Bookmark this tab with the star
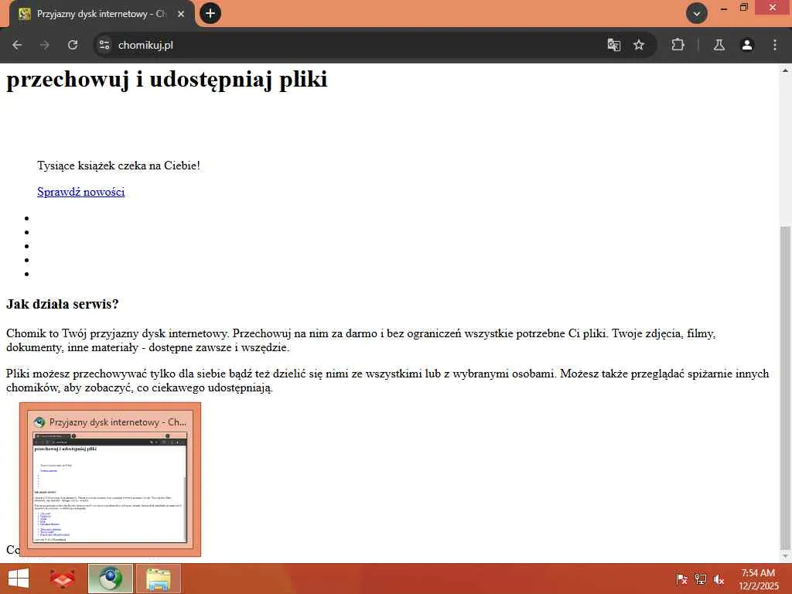 click(x=639, y=45)
